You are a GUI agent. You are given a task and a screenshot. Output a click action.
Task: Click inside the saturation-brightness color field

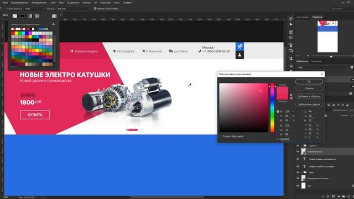[x=243, y=108]
